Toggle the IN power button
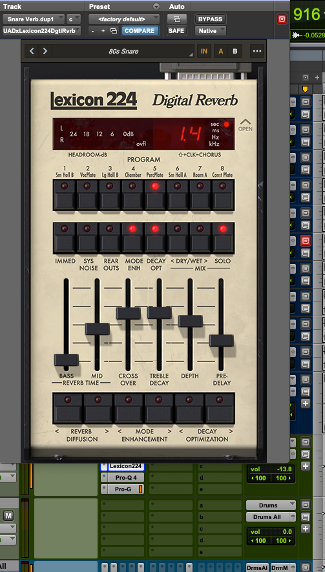 pos(204,51)
